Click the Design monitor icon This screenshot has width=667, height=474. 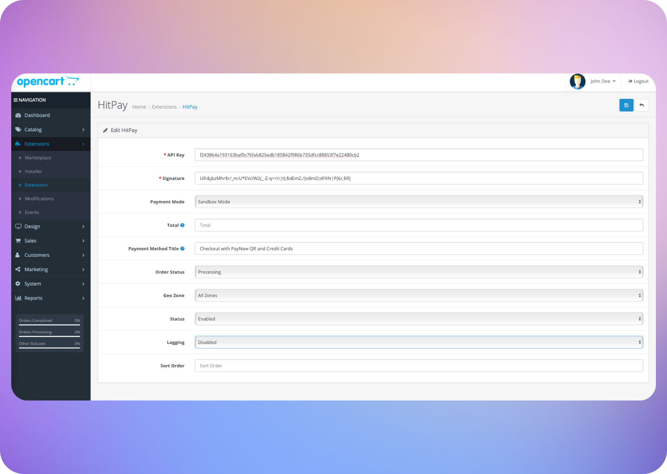coord(18,226)
